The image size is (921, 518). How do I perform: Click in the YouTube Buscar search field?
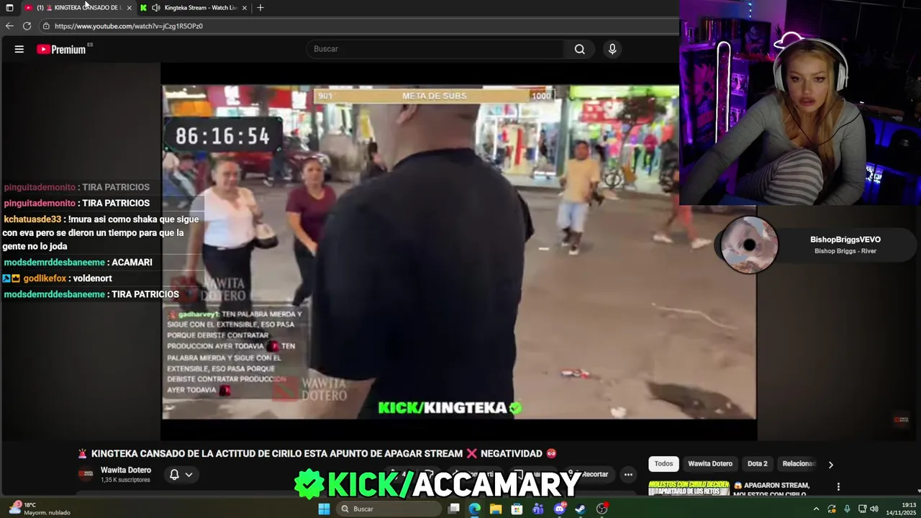[435, 49]
